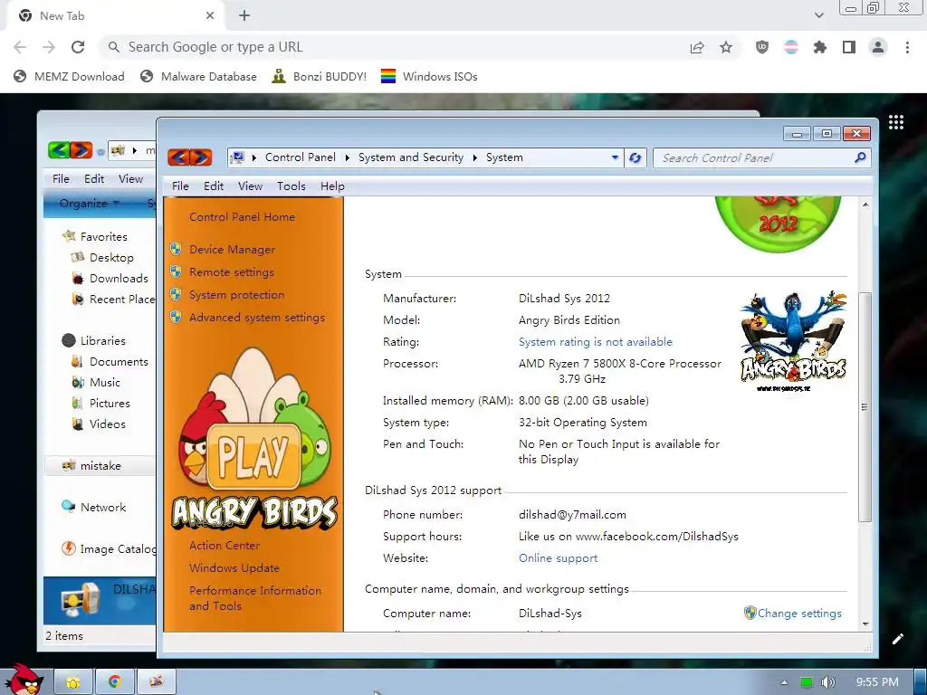This screenshot has width=927, height=695.
Task: Open the Edit menu in System window
Action: [x=214, y=186]
